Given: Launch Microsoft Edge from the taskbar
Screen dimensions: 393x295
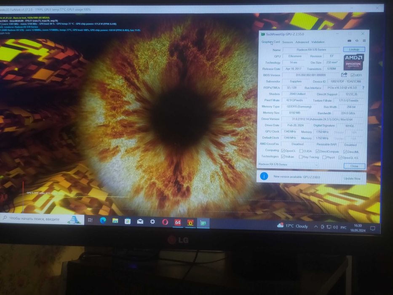Looking at the screenshot, I should [x=103, y=220].
